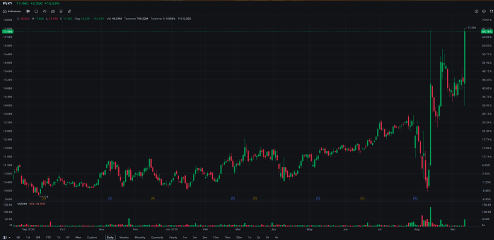The width and height of the screenshot is (494, 240).
Task: Switch to the 5m interval
Action: pyautogui.click(x=205, y=238)
